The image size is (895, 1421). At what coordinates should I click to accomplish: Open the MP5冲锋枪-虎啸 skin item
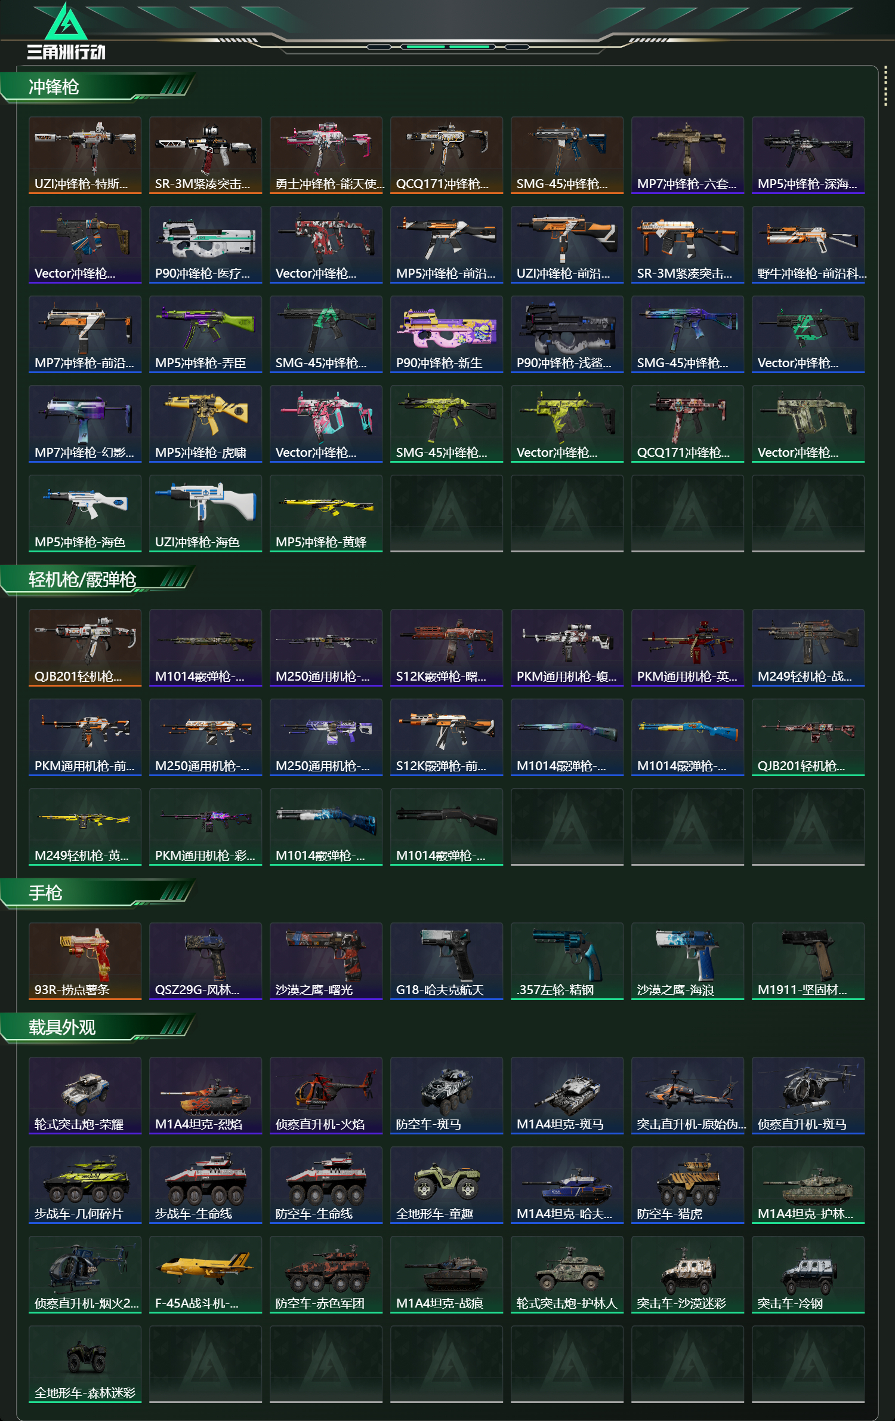pos(205,424)
